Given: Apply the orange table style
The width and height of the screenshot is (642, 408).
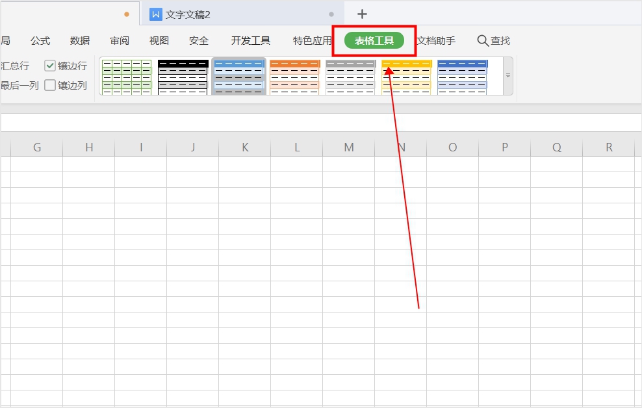Looking at the screenshot, I should [x=295, y=77].
